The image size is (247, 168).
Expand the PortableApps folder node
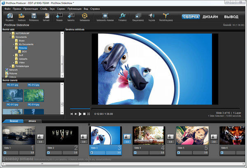coord(9,66)
